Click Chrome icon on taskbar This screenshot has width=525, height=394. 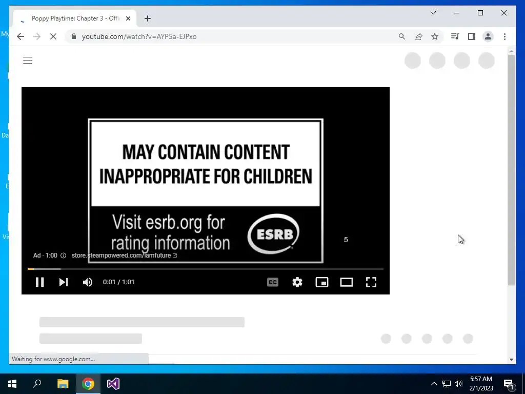point(88,384)
